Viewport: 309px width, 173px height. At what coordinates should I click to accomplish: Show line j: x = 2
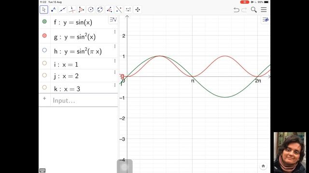pyautogui.click(x=44, y=75)
